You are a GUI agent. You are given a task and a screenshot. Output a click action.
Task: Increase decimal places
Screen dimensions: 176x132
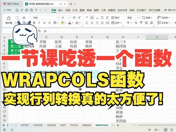coord(146,23)
